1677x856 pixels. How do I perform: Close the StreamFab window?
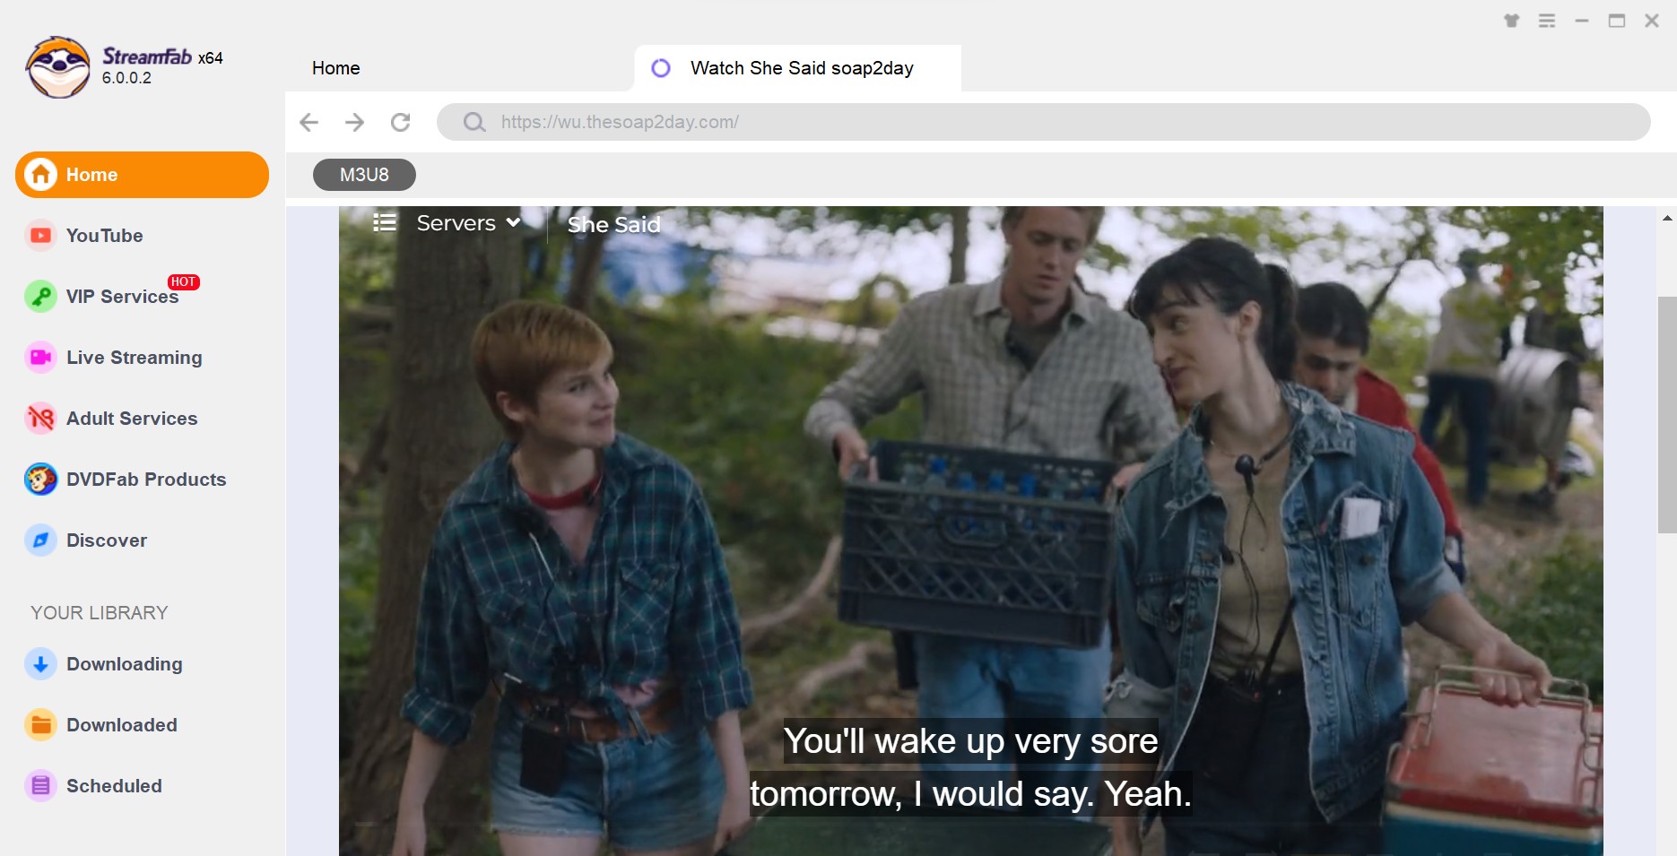[x=1652, y=21]
